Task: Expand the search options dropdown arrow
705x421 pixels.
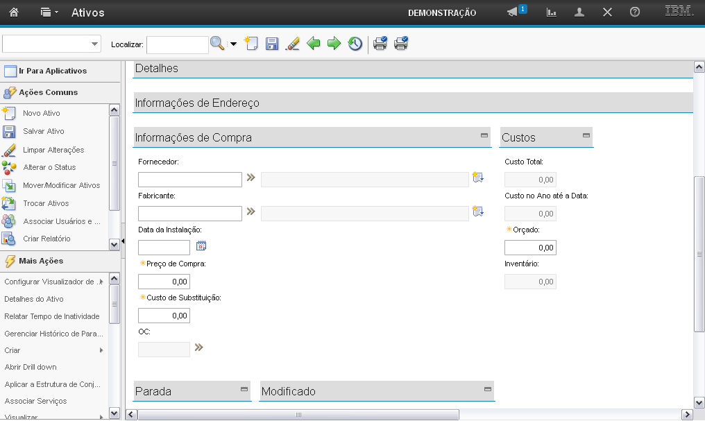Action: click(x=233, y=44)
